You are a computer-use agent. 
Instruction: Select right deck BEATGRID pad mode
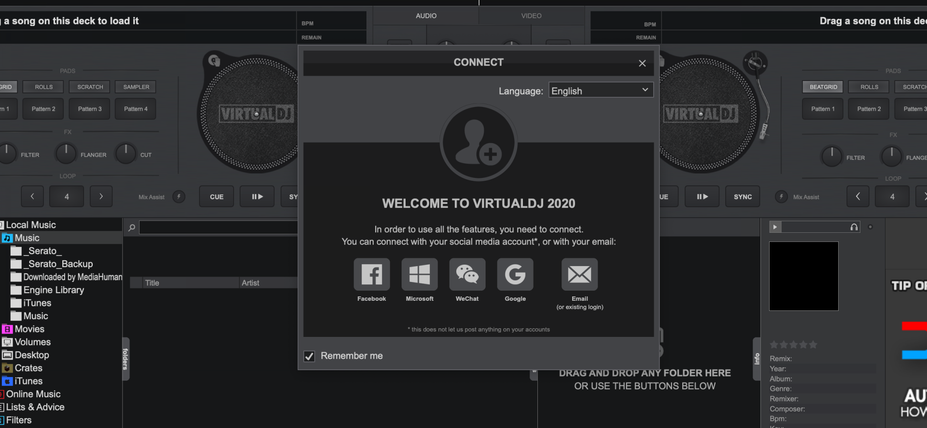coord(823,87)
